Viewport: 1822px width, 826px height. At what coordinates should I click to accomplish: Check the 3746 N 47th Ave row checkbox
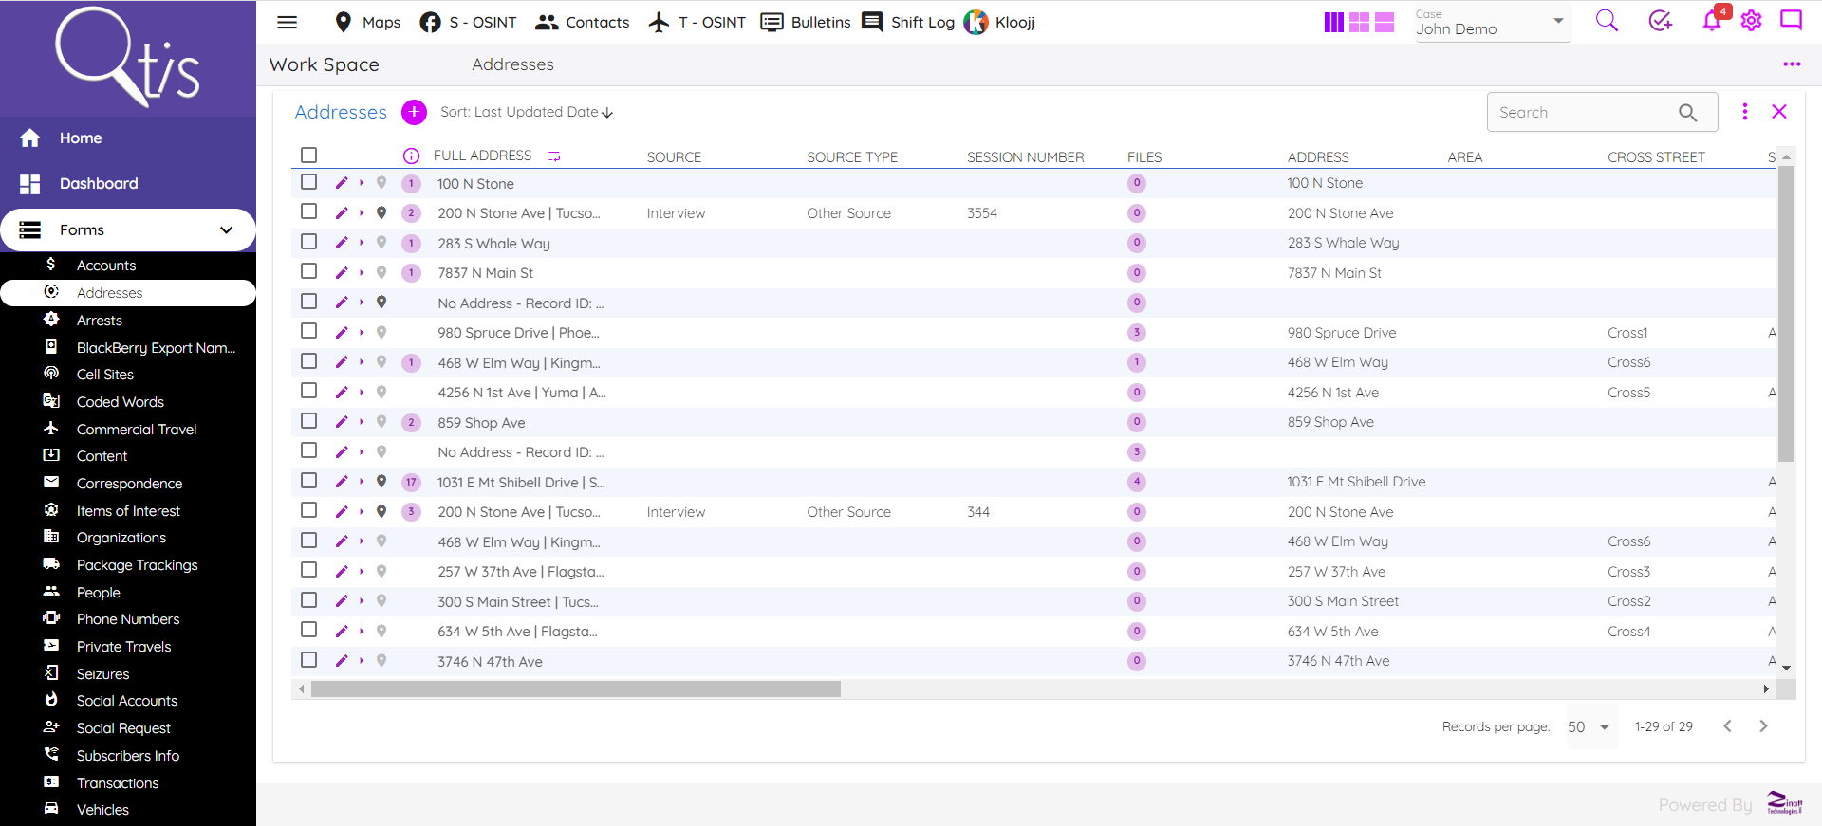tap(308, 660)
